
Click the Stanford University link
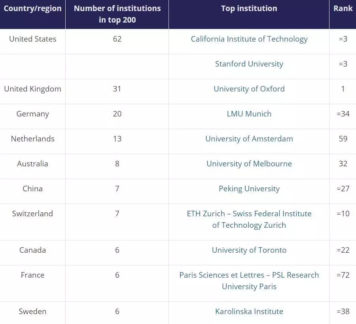[249, 64]
